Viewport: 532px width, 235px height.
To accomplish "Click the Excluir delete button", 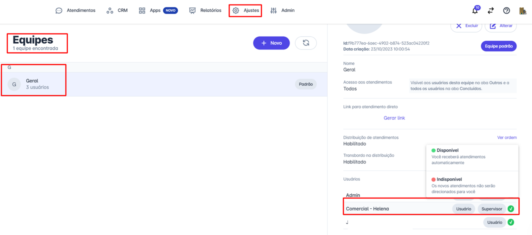I will coord(467,26).
